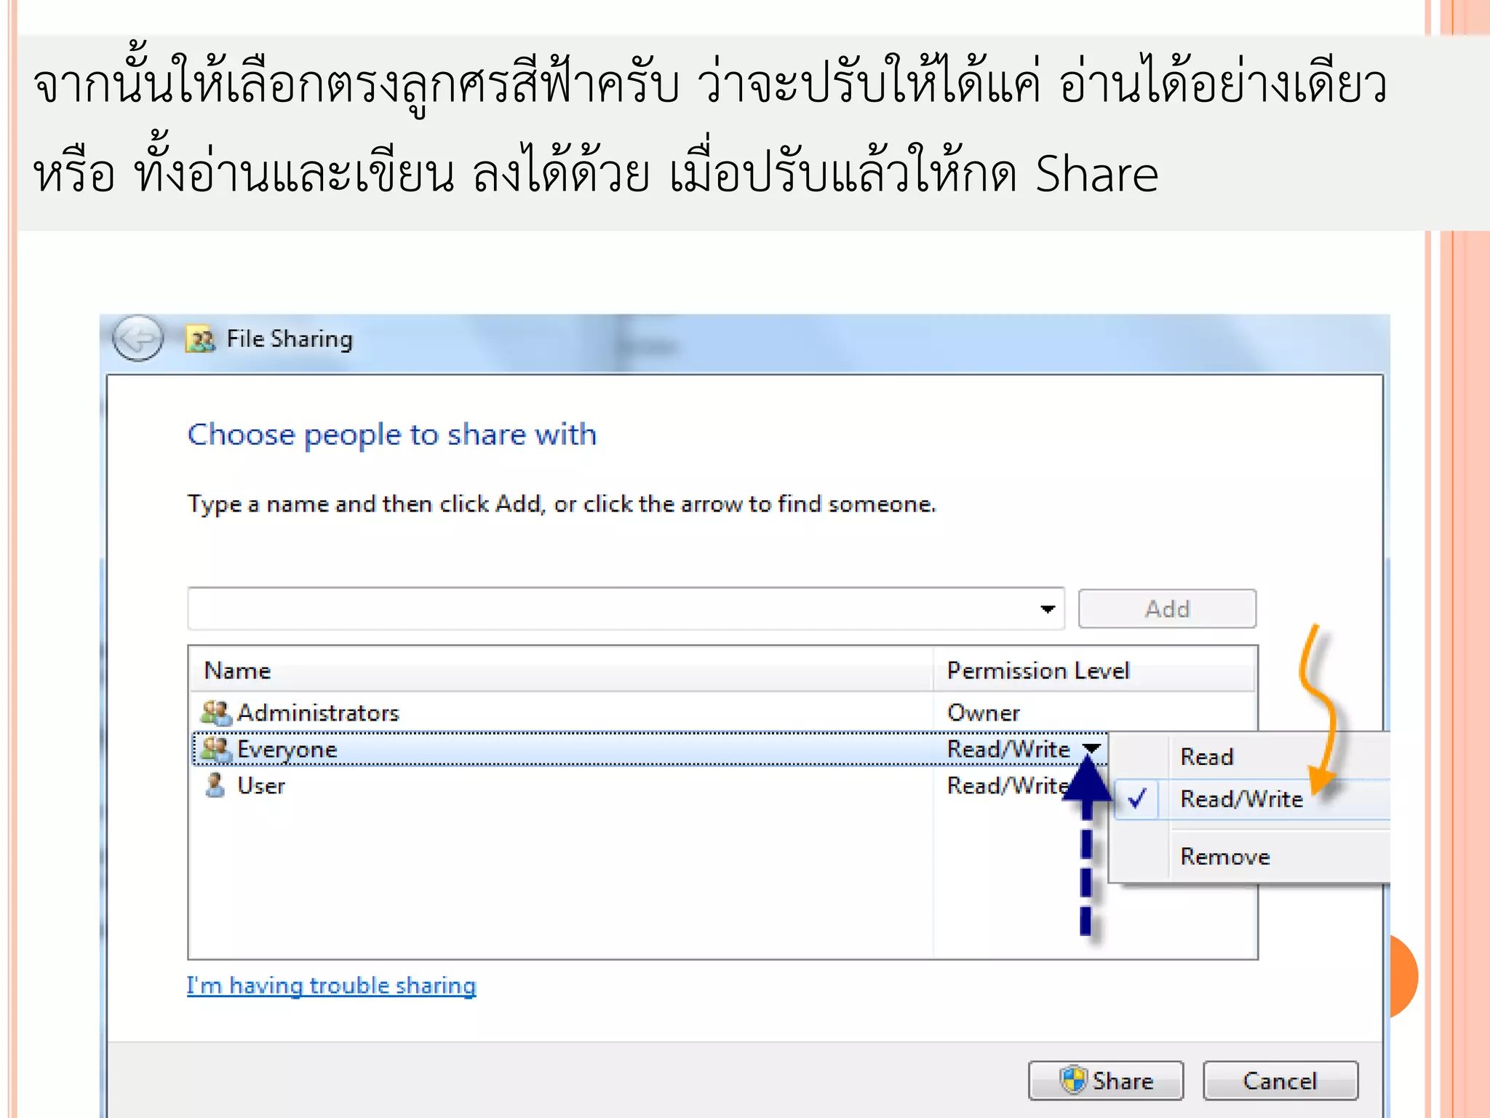Click the Administrators group icon

click(216, 713)
